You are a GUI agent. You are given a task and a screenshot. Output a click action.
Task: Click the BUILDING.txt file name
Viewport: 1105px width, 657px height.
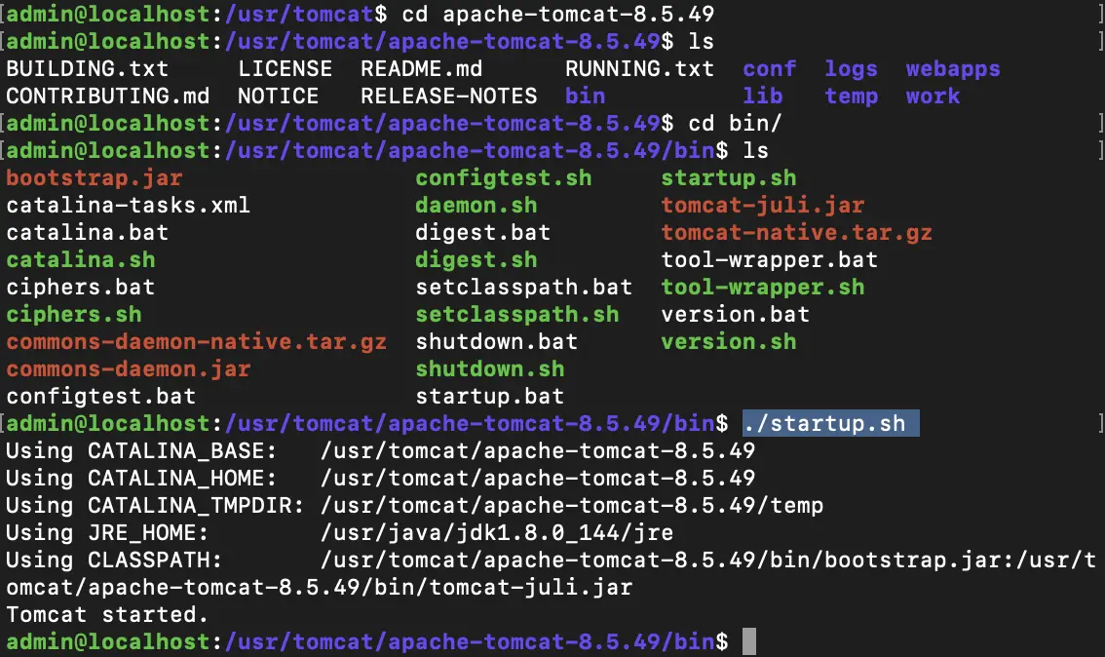(x=88, y=68)
